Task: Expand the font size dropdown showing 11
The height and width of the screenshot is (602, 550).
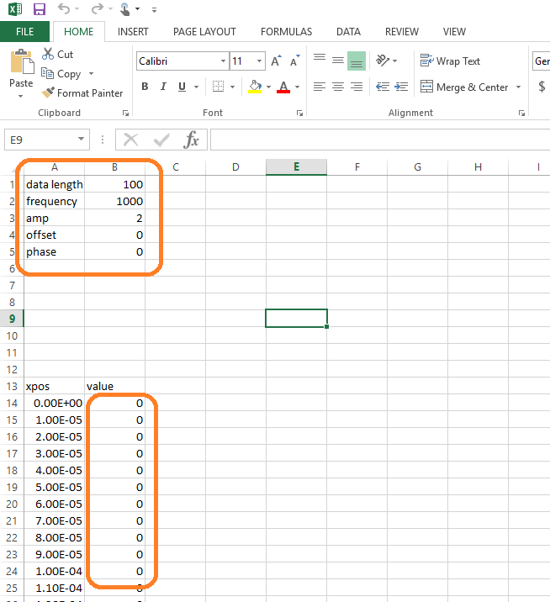Action: [260, 61]
